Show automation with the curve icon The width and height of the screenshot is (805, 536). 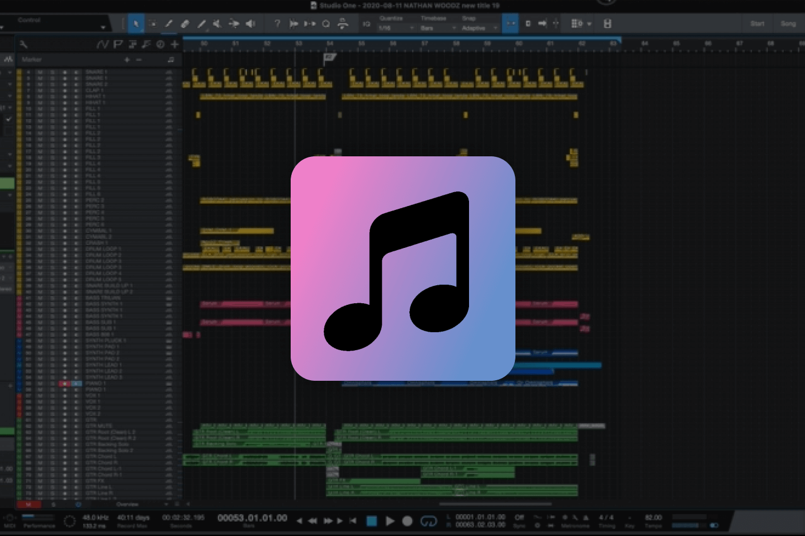click(102, 44)
